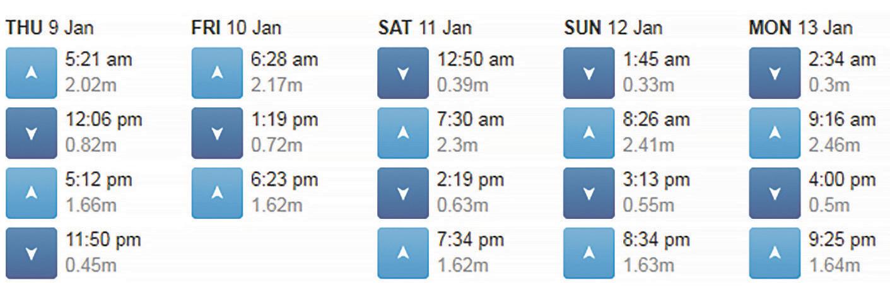Screen dimensions: 890x299
Task: Click the 2.46m tide height text
Action: 834,145
